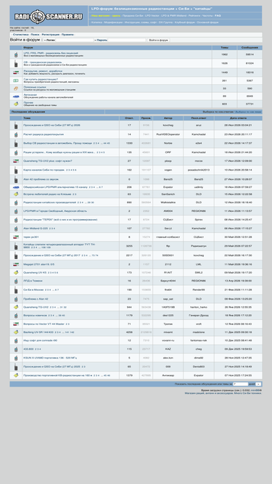The height and width of the screenshot is (484, 272).
Task: Click the Пароль input field
Action: coord(127,40)
